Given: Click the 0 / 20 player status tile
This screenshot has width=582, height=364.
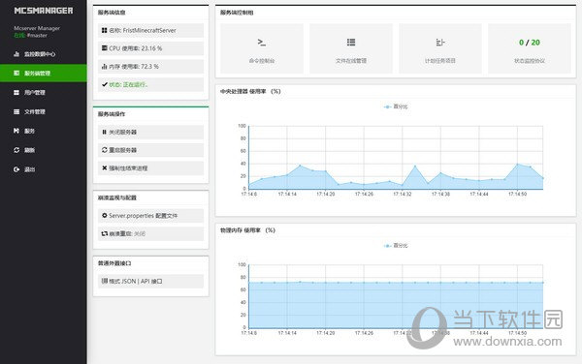Looking at the screenshot, I should coord(530,48).
